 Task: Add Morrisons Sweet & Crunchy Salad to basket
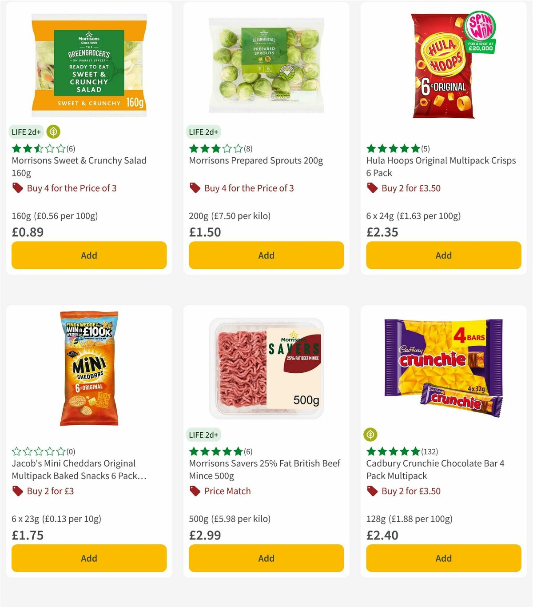[x=88, y=255]
